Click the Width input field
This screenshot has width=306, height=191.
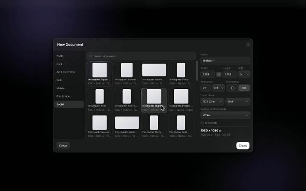point(208,74)
